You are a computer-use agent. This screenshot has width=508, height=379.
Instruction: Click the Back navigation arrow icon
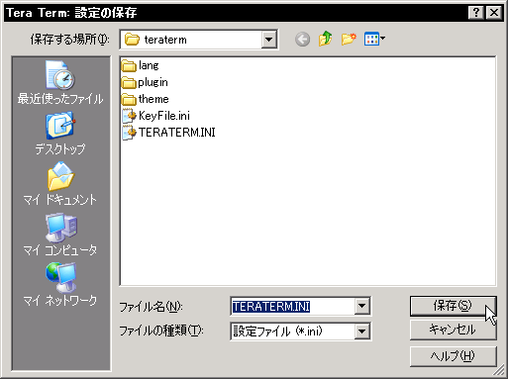[x=302, y=40]
